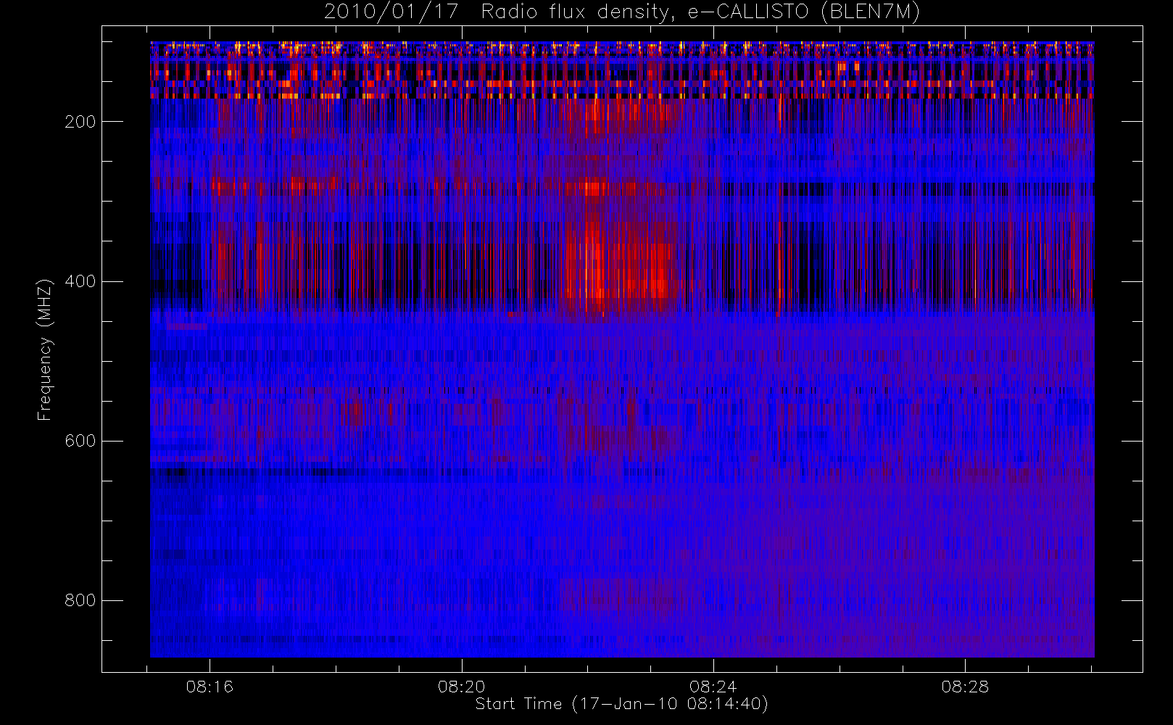Screen dimensions: 1173x725
Task: Click the 'Frequency (MHZ)' y-axis label
Action: (x=45, y=349)
